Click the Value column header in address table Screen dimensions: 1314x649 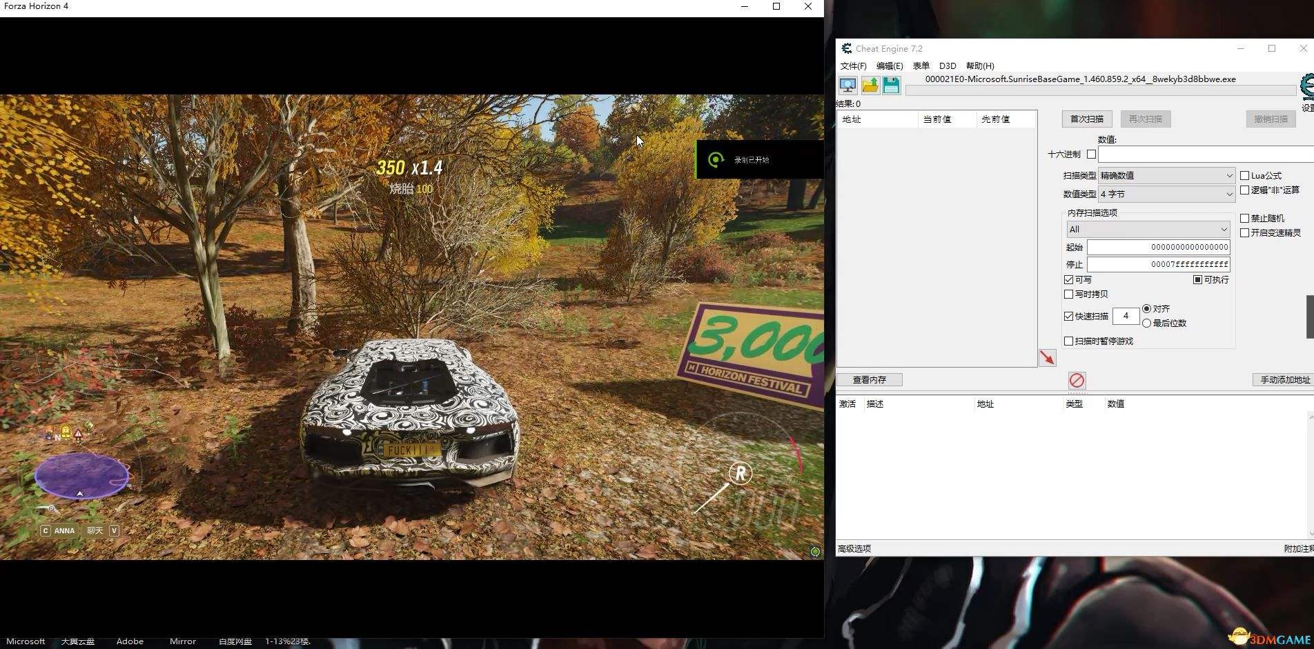(1116, 404)
